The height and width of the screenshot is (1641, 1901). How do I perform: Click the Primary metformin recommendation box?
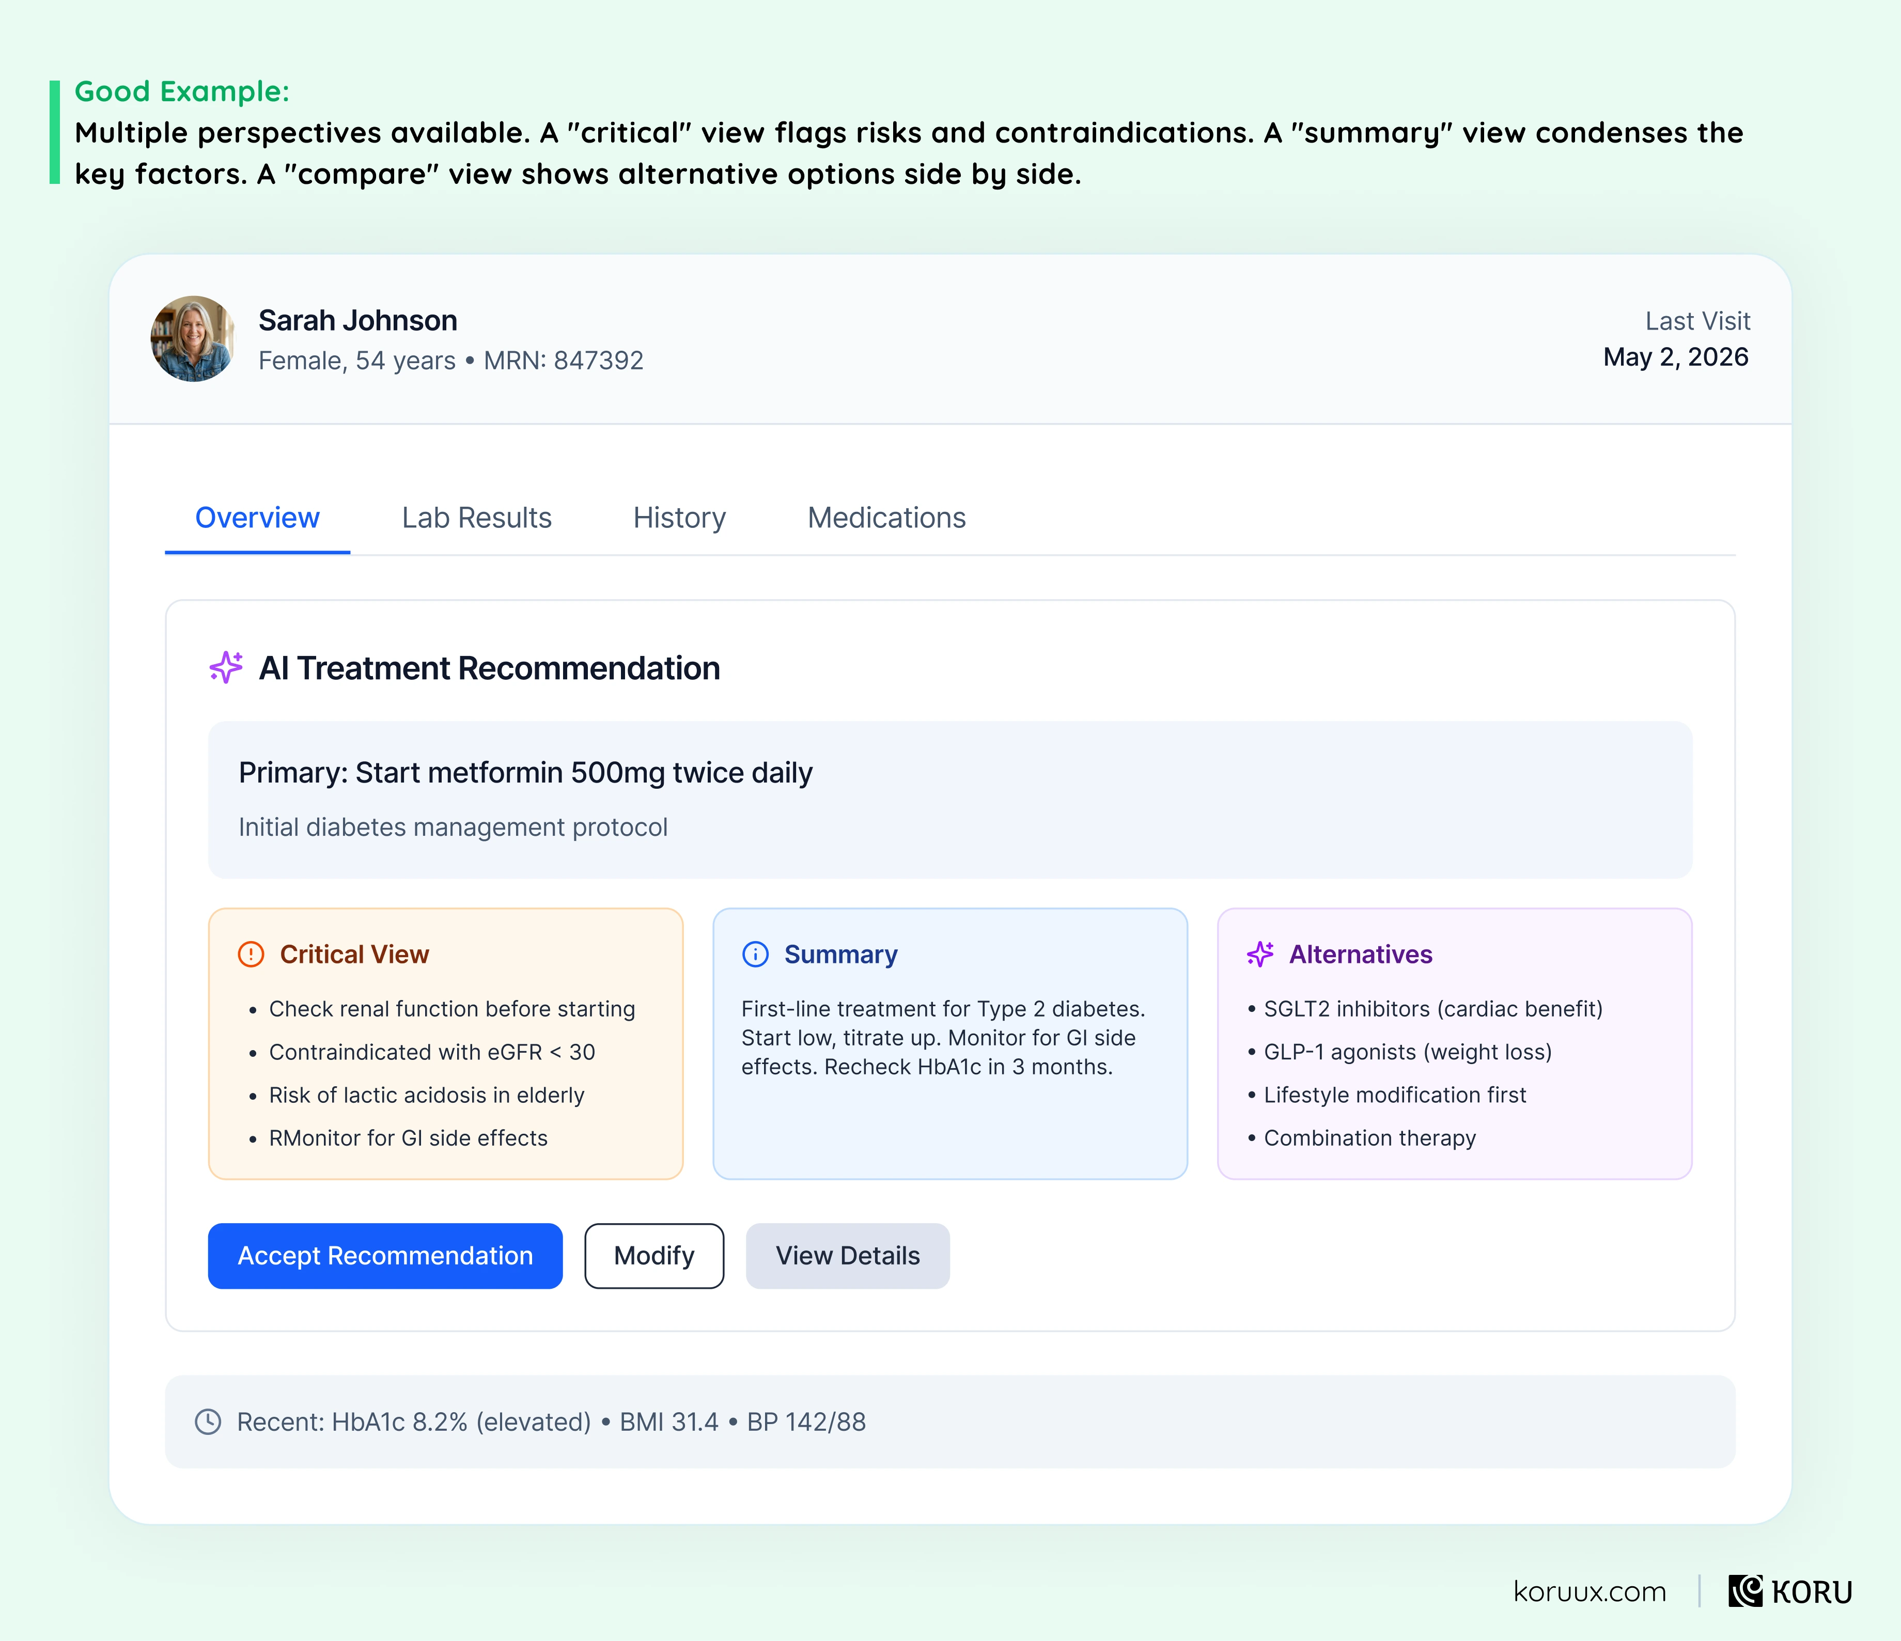point(950,800)
